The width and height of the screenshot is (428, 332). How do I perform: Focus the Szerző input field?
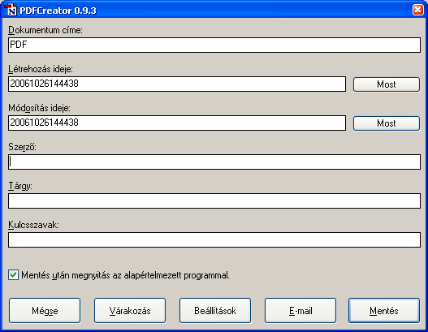pyautogui.click(x=214, y=162)
